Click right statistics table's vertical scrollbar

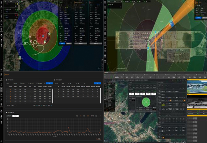point(100,95)
